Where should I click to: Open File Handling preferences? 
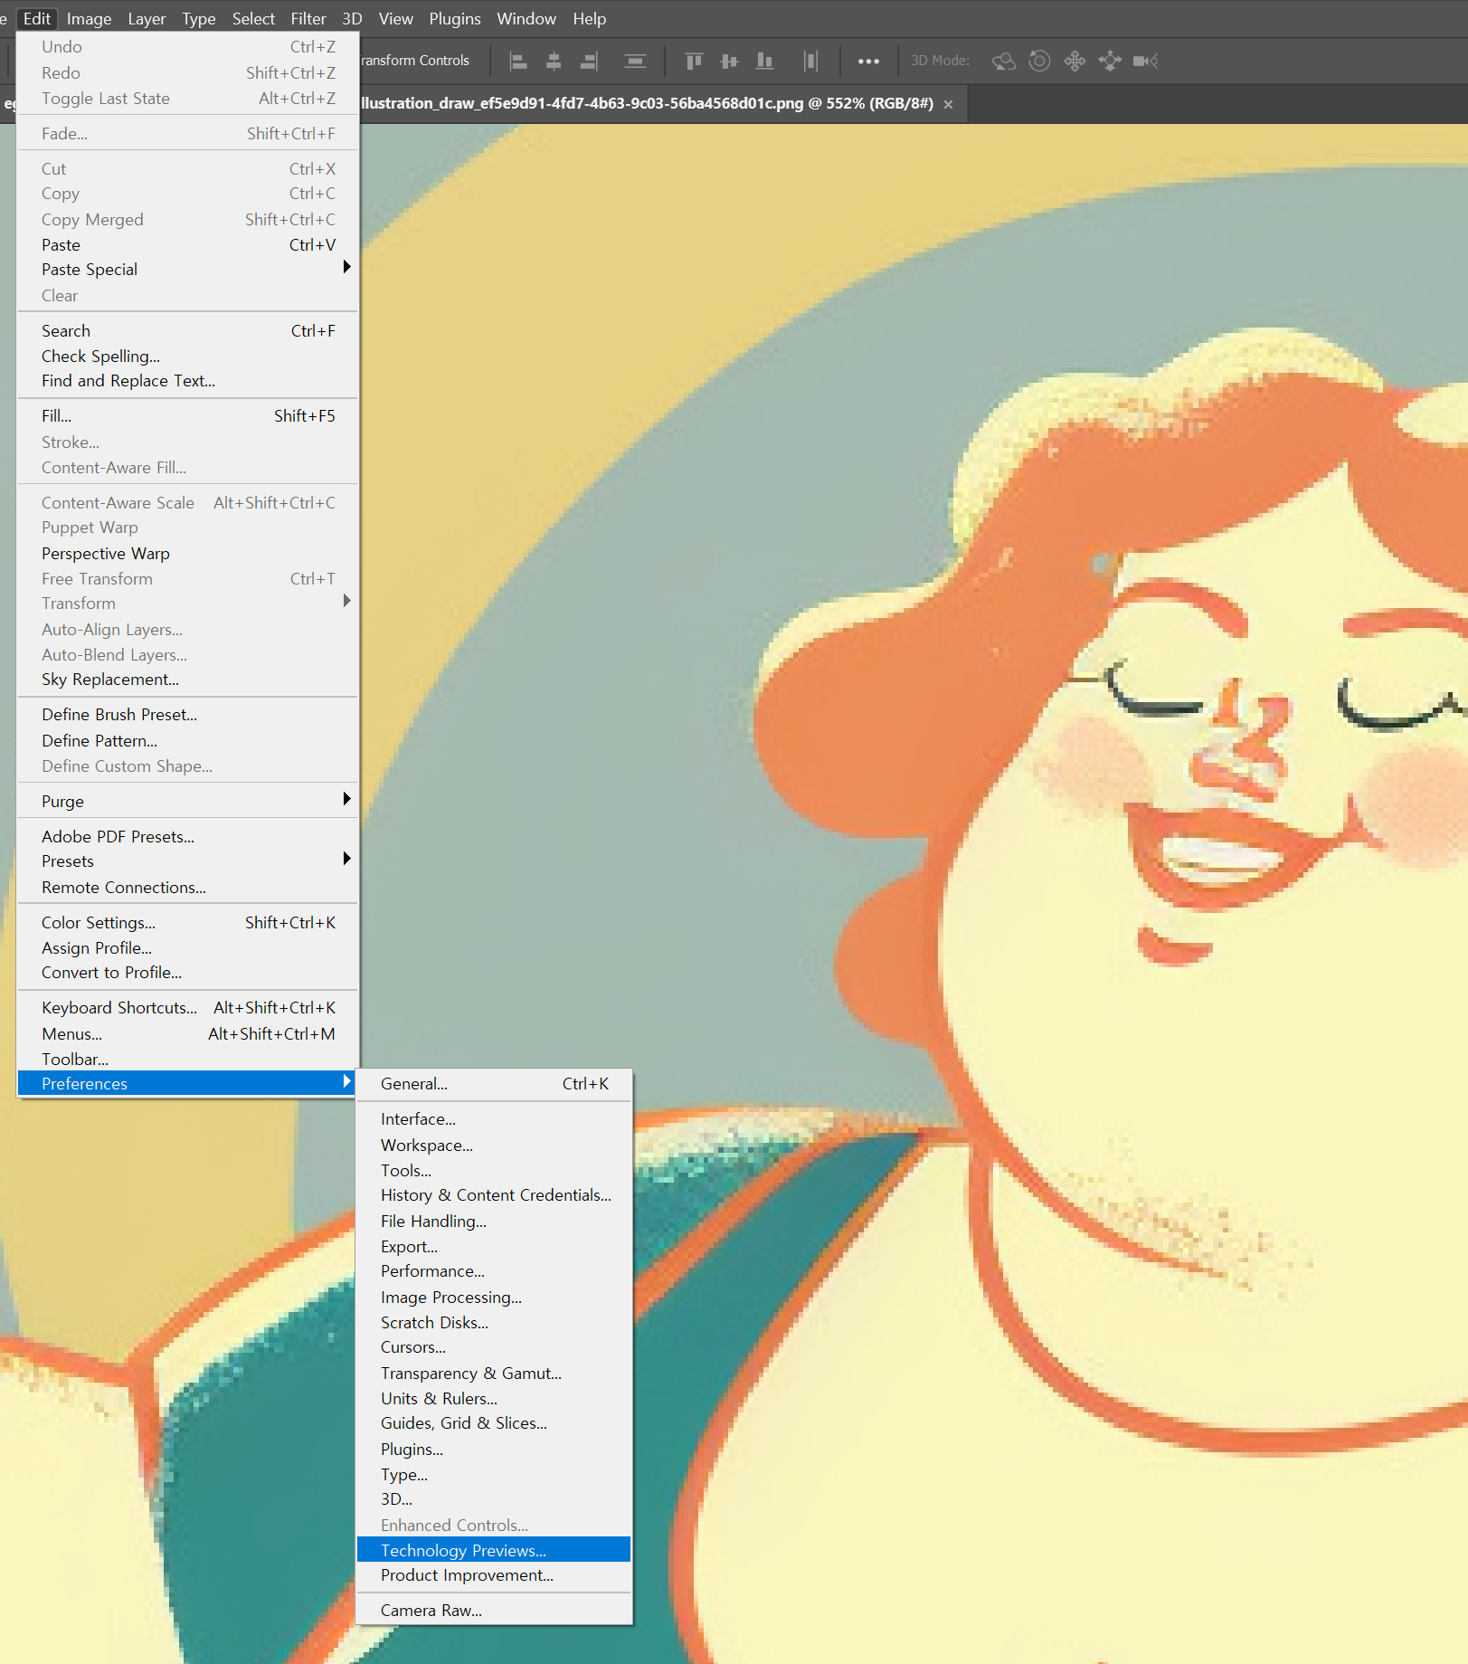coord(494,1222)
